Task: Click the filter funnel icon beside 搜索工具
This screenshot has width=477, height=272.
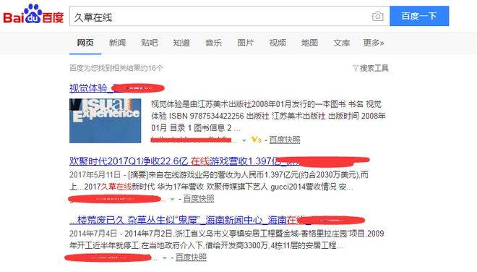Action: 355,68
